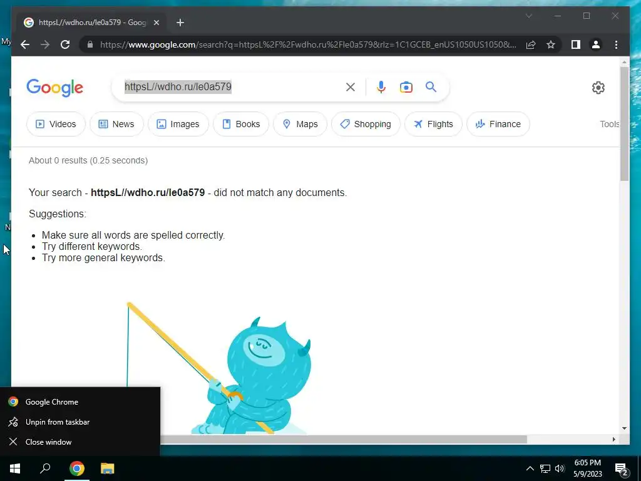
Task: Go back with browser back arrow
Action: tap(25, 44)
